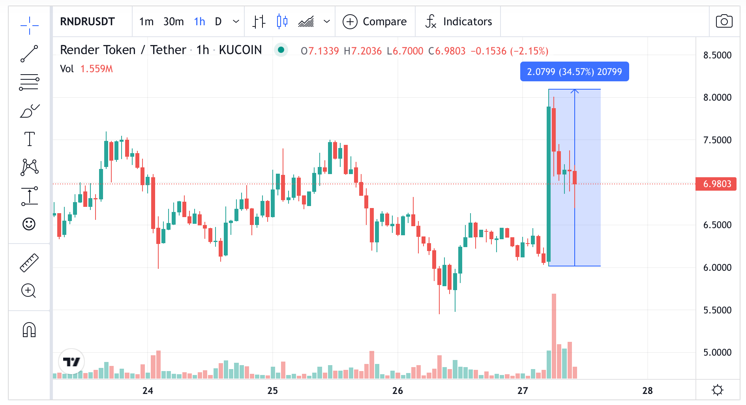This screenshot has height=405, width=746.
Task: Select the trend line drawing tool
Action: 29,54
